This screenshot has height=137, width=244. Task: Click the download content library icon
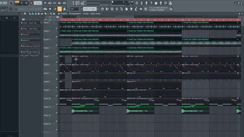pos(170,3)
